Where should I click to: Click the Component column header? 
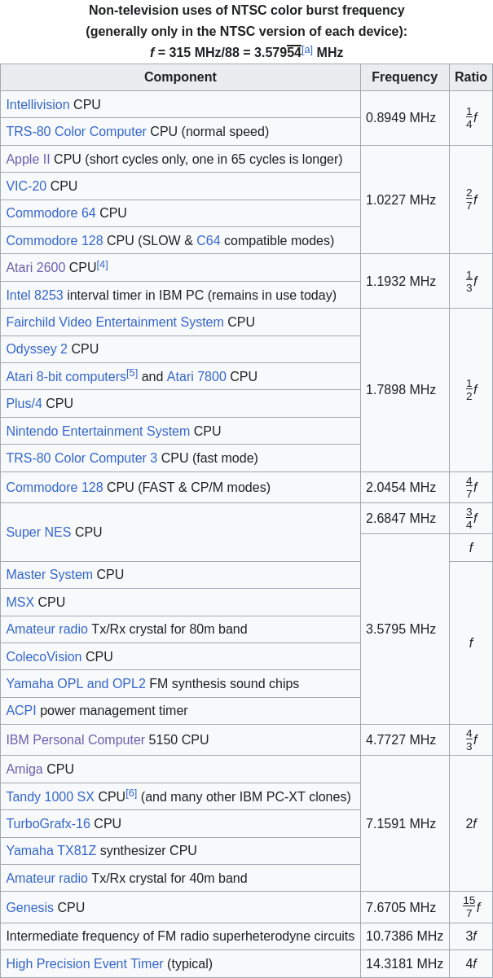[180, 77]
